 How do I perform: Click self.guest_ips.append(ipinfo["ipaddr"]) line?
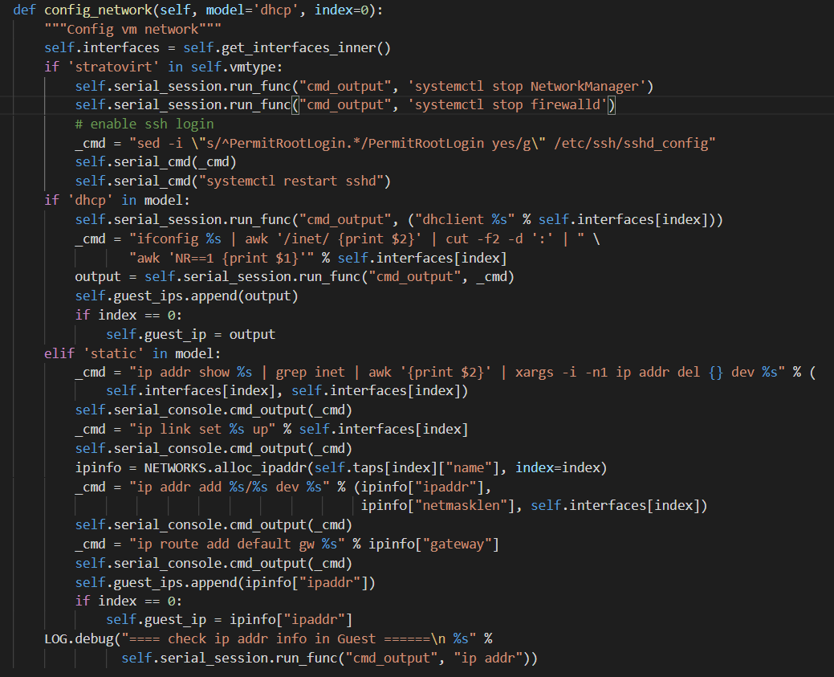point(225,583)
